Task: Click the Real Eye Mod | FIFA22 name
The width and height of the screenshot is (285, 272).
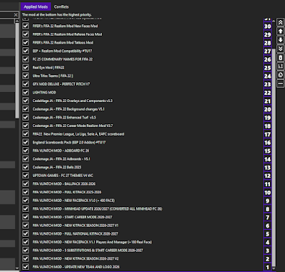Action: [48, 68]
